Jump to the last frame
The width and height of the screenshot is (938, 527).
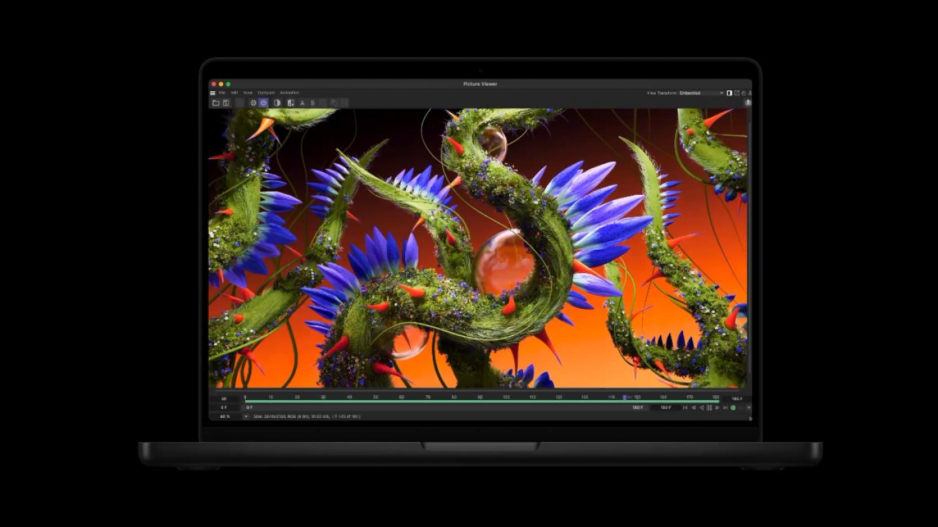(x=725, y=408)
